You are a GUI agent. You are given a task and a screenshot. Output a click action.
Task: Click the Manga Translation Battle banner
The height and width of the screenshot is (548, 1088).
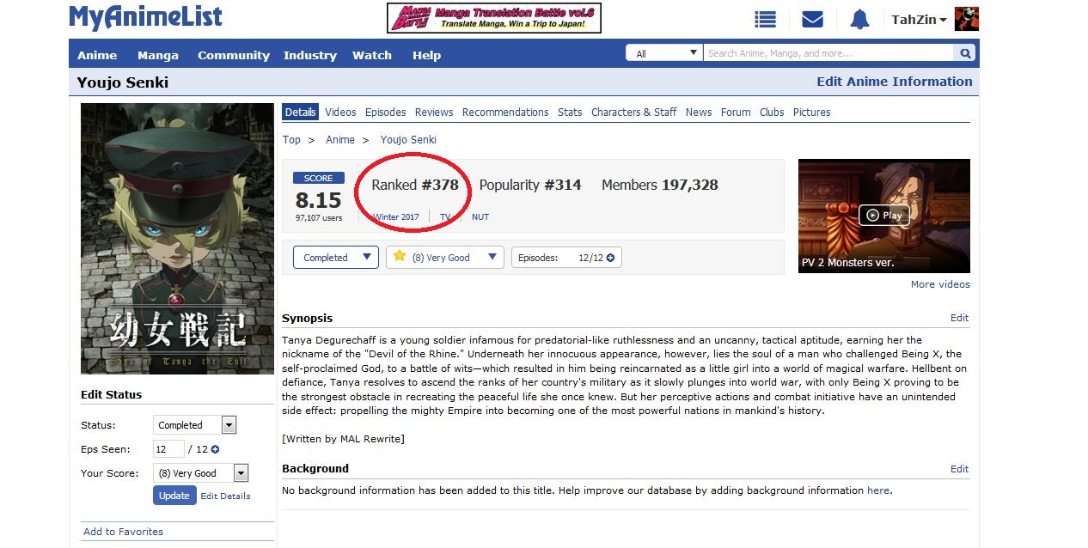click(x=494, y=18)
